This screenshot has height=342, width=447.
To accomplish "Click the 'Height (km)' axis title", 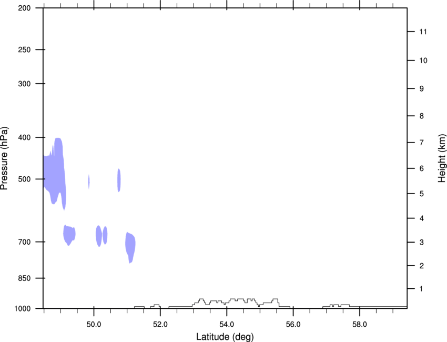I will point(442,158).
